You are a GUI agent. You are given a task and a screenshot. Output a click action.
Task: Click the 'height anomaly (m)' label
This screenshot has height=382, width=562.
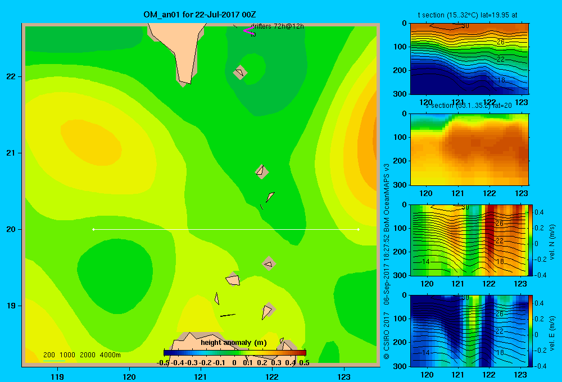[234, 343]
